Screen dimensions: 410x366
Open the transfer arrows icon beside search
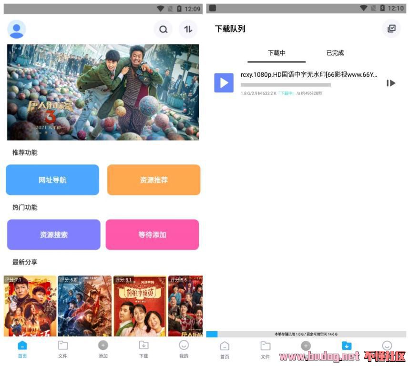188,29
